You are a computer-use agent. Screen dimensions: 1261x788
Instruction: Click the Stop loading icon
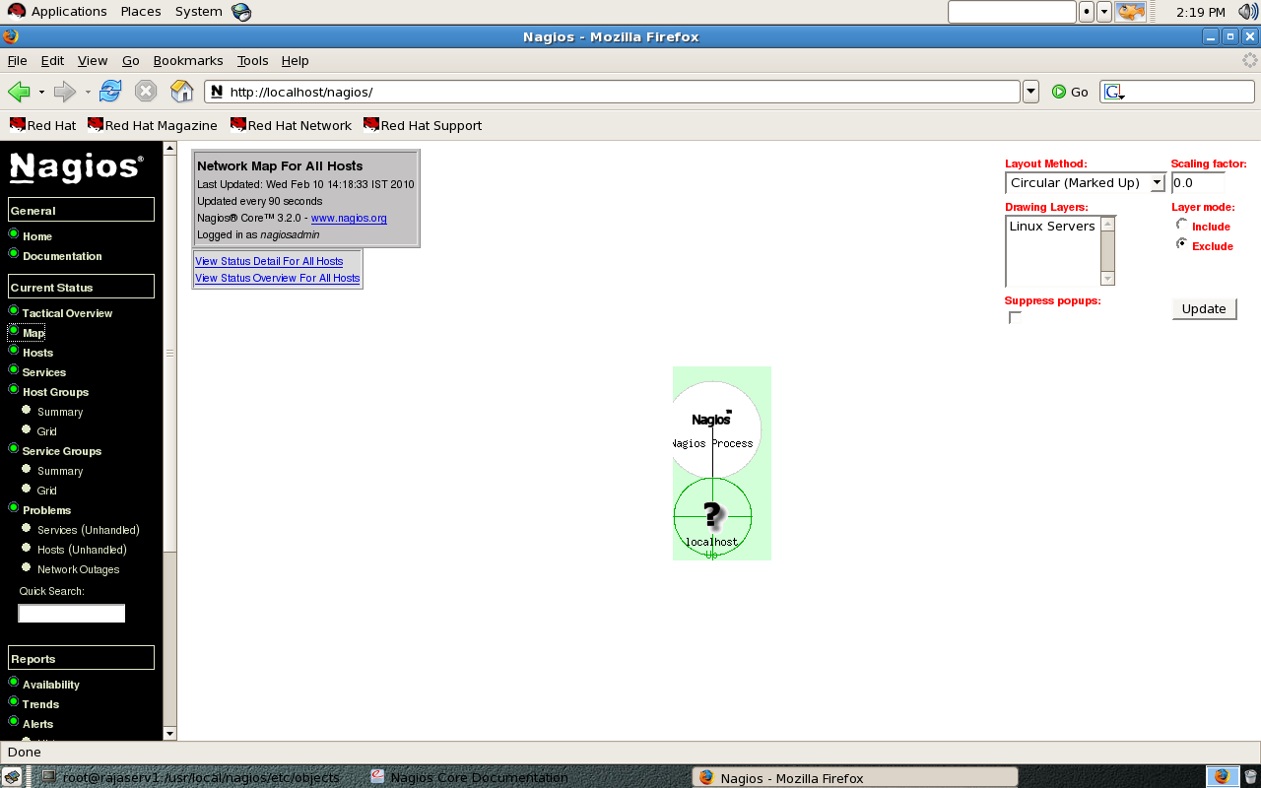coord(146,92)
